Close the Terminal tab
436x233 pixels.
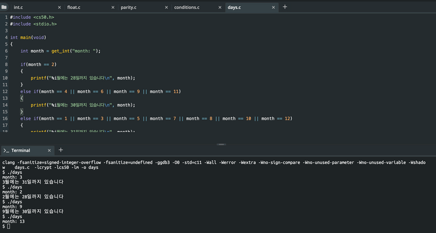pos(49,150)
